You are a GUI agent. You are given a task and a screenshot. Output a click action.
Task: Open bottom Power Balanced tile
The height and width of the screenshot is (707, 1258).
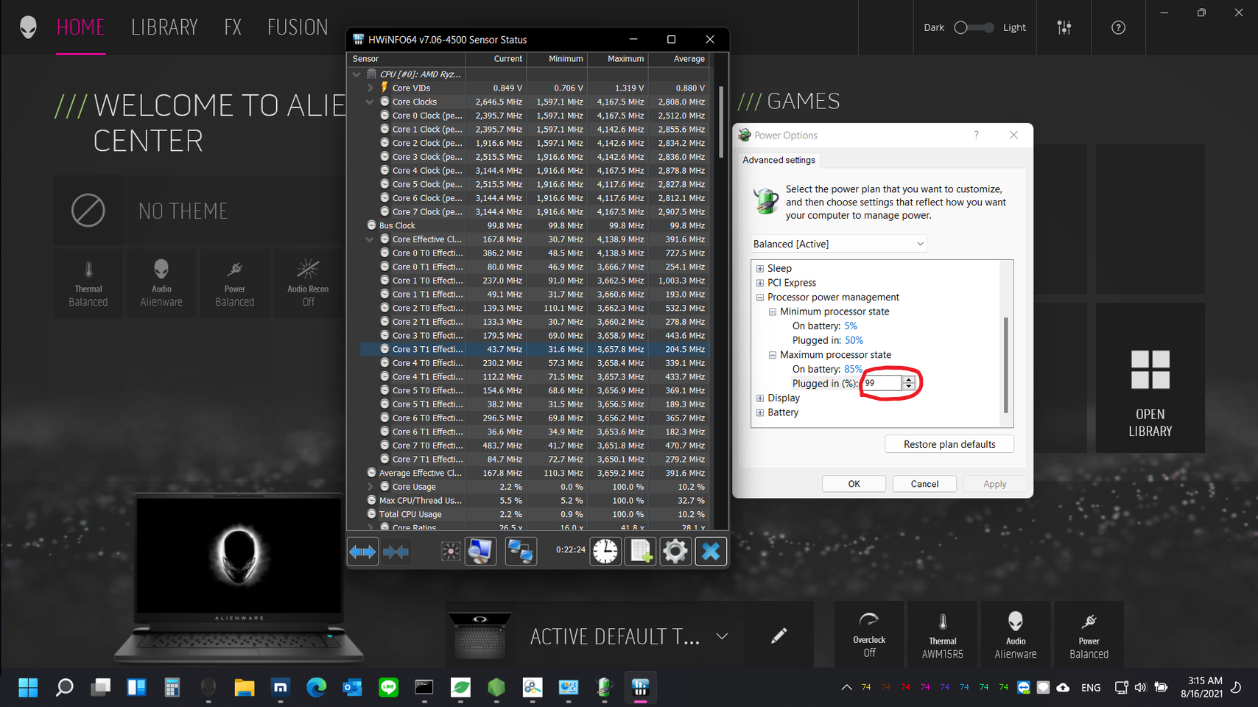[1089, 635]
